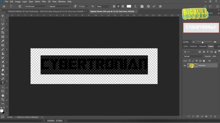Open the workspace switcher icon

210,6
